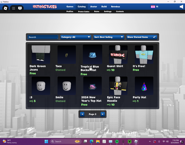Screen dimensions: 185x145
Task: Click the price 1 under Party Hat
Action: [x=135, y=101]
